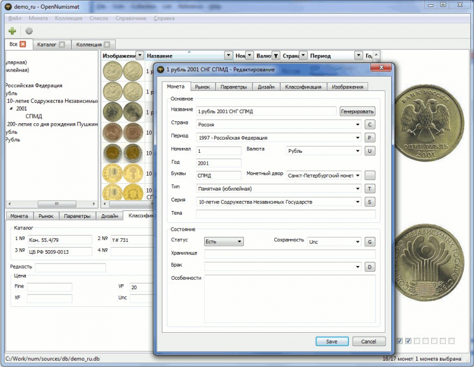Viewport: 474px width, 367px height.
Task: Click the 'G' button next to Сохранность
Action: click(370, 241)
